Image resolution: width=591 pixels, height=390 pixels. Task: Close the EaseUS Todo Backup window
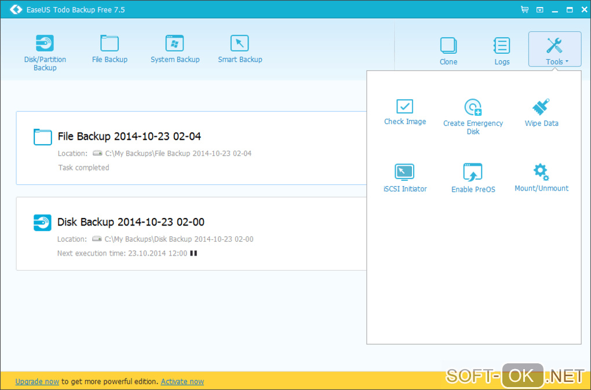[x=584, y=10]
